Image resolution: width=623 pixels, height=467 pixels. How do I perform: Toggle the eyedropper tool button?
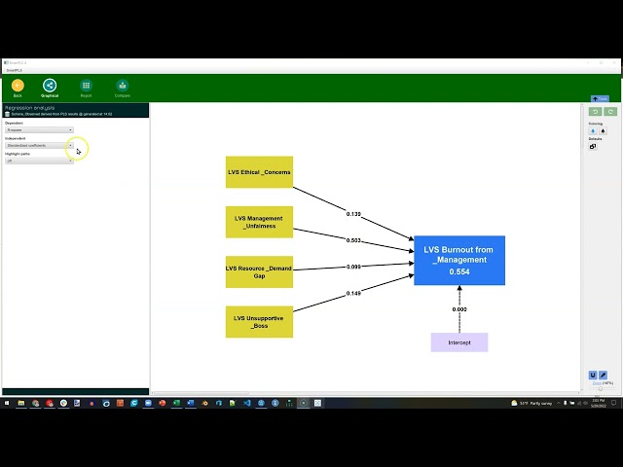[603, 376]
